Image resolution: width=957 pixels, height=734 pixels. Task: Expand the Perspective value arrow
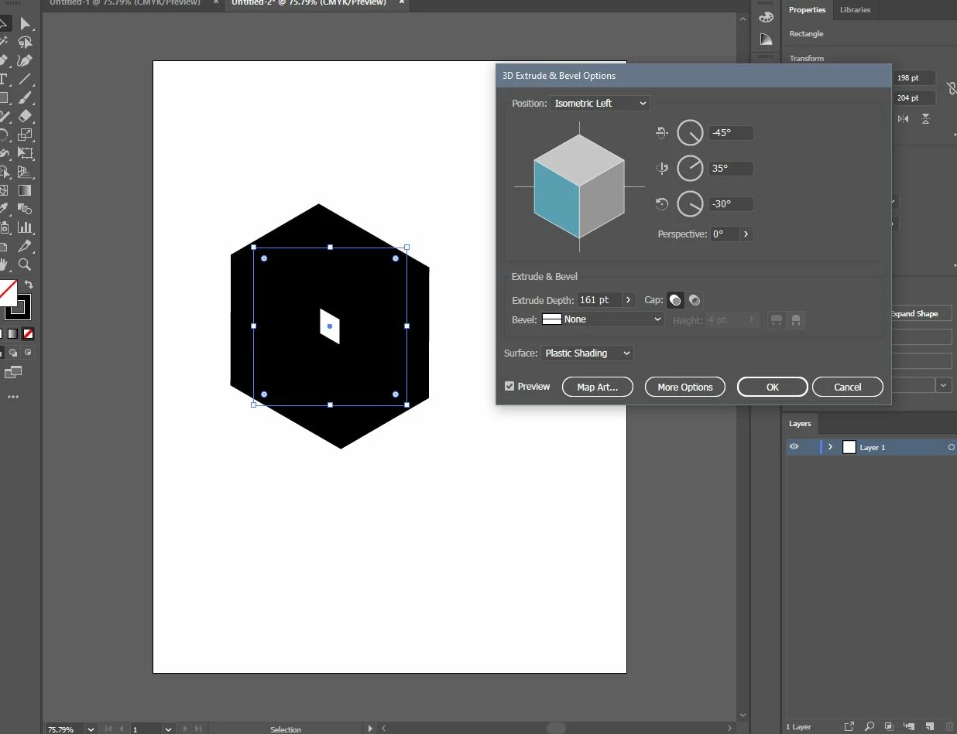pos(746,234)
